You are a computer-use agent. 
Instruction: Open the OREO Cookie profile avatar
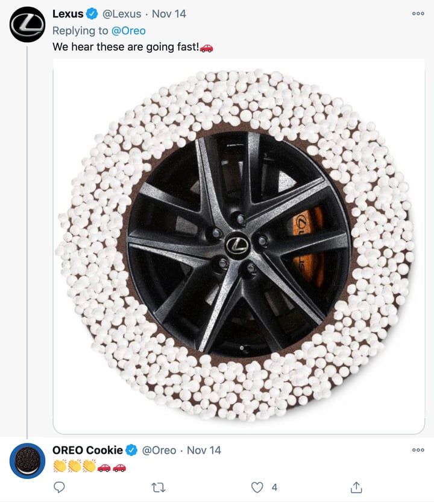tap(27, 461)
